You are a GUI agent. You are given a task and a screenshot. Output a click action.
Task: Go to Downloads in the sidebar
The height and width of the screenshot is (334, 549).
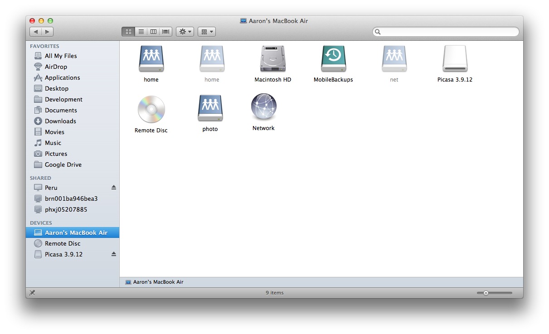click(60, 121)
